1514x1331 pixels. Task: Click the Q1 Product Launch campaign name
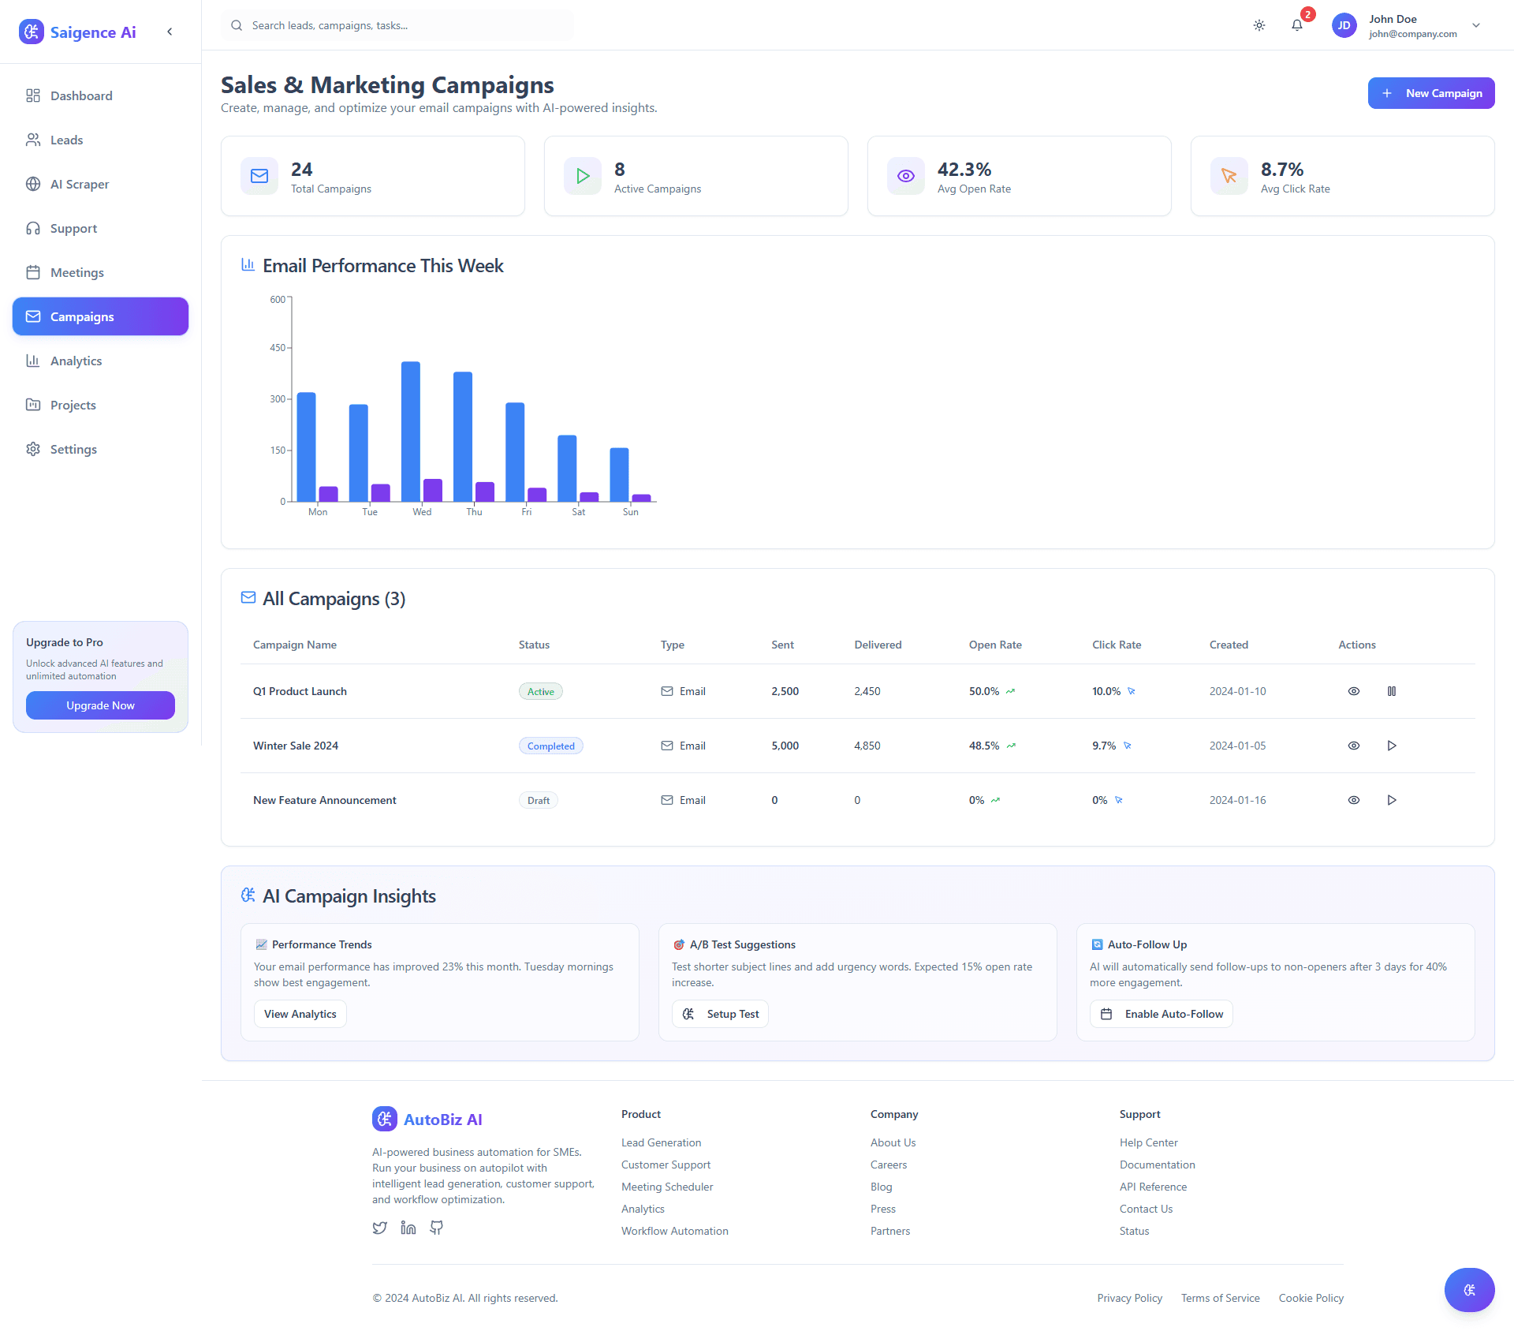point(300,691)
